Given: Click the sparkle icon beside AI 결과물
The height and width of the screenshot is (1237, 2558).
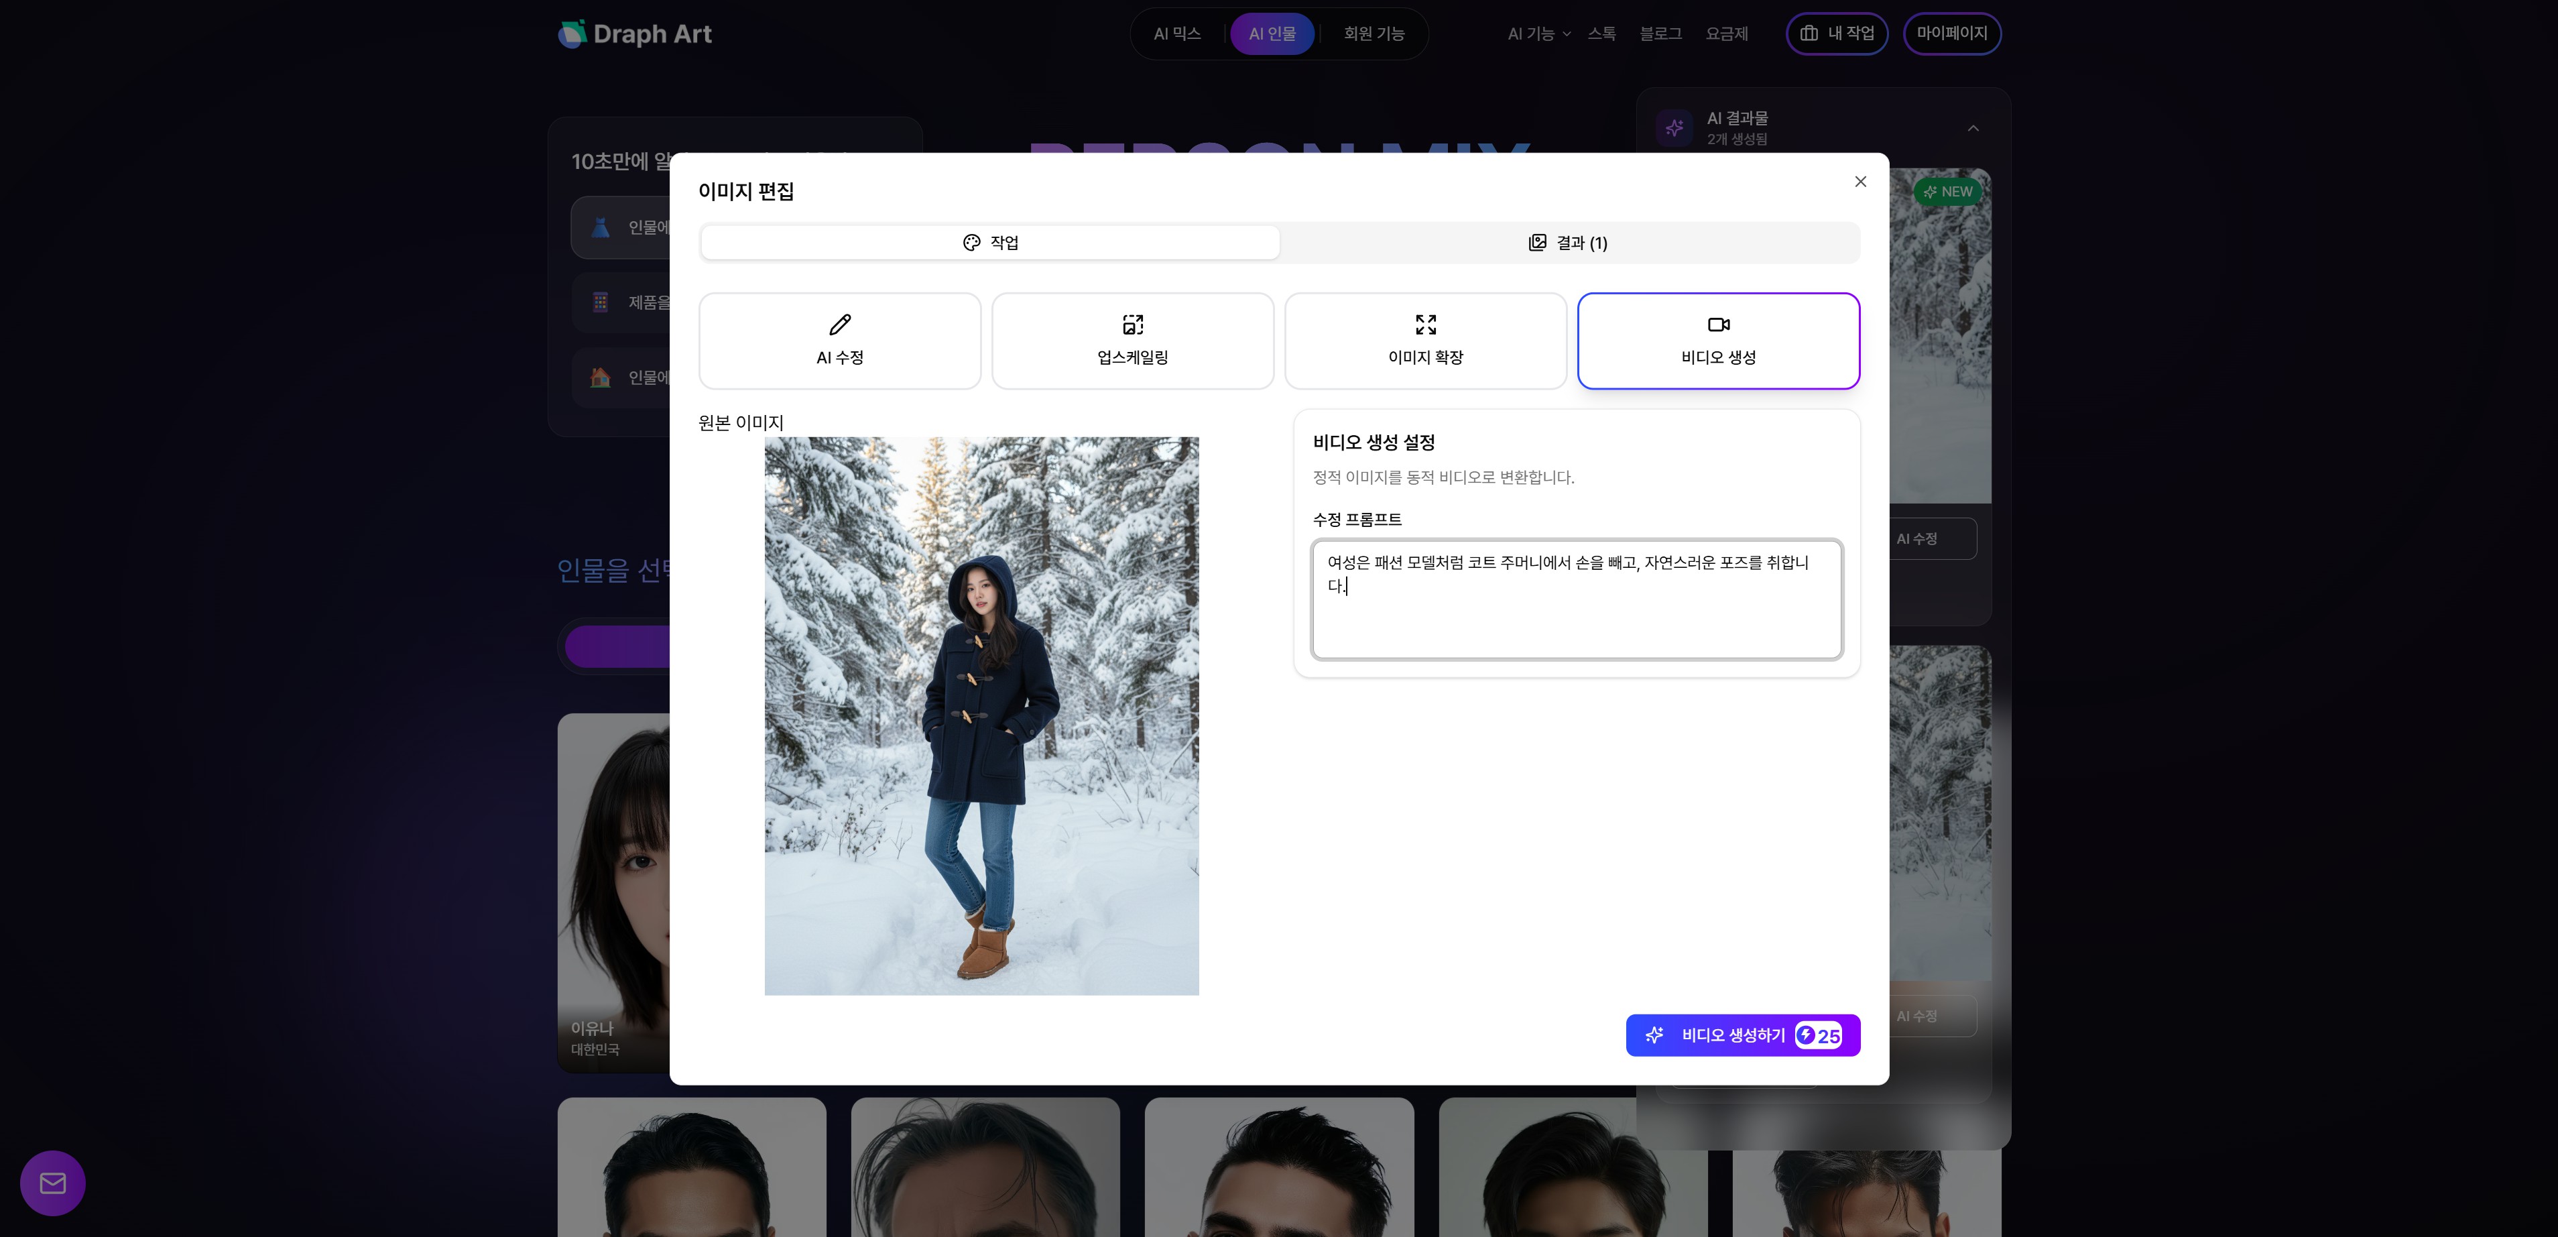Looking at the screenshot, I should (1673, 127).
